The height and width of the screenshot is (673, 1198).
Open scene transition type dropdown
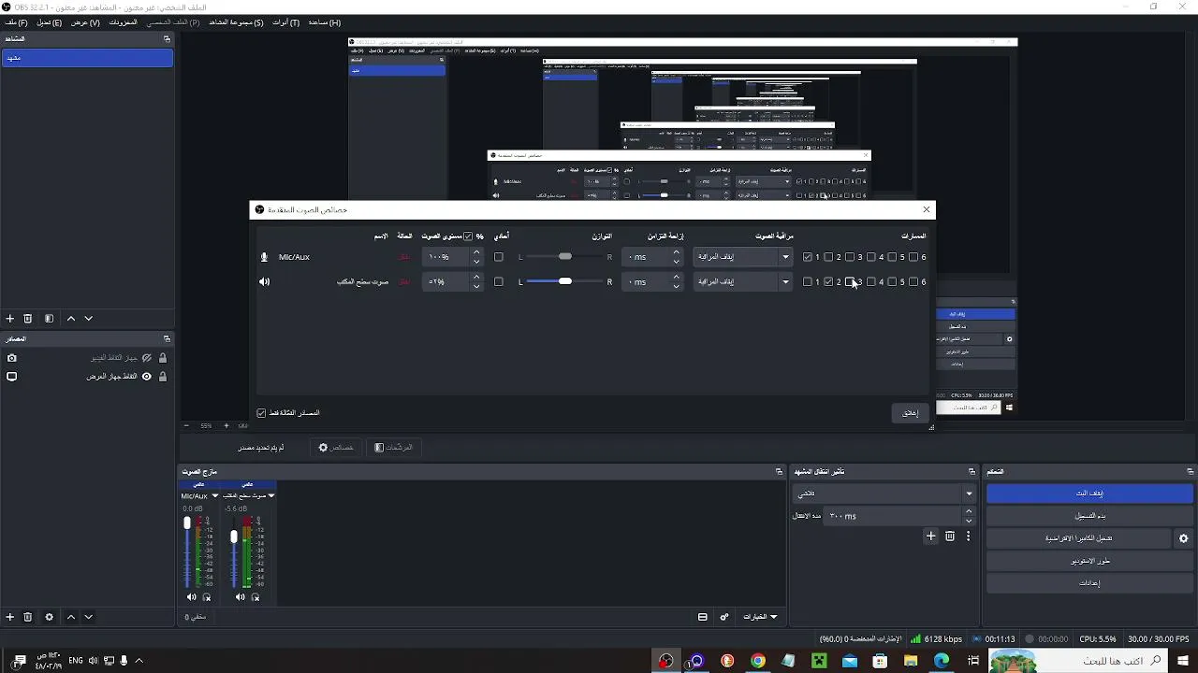point(884,493)
